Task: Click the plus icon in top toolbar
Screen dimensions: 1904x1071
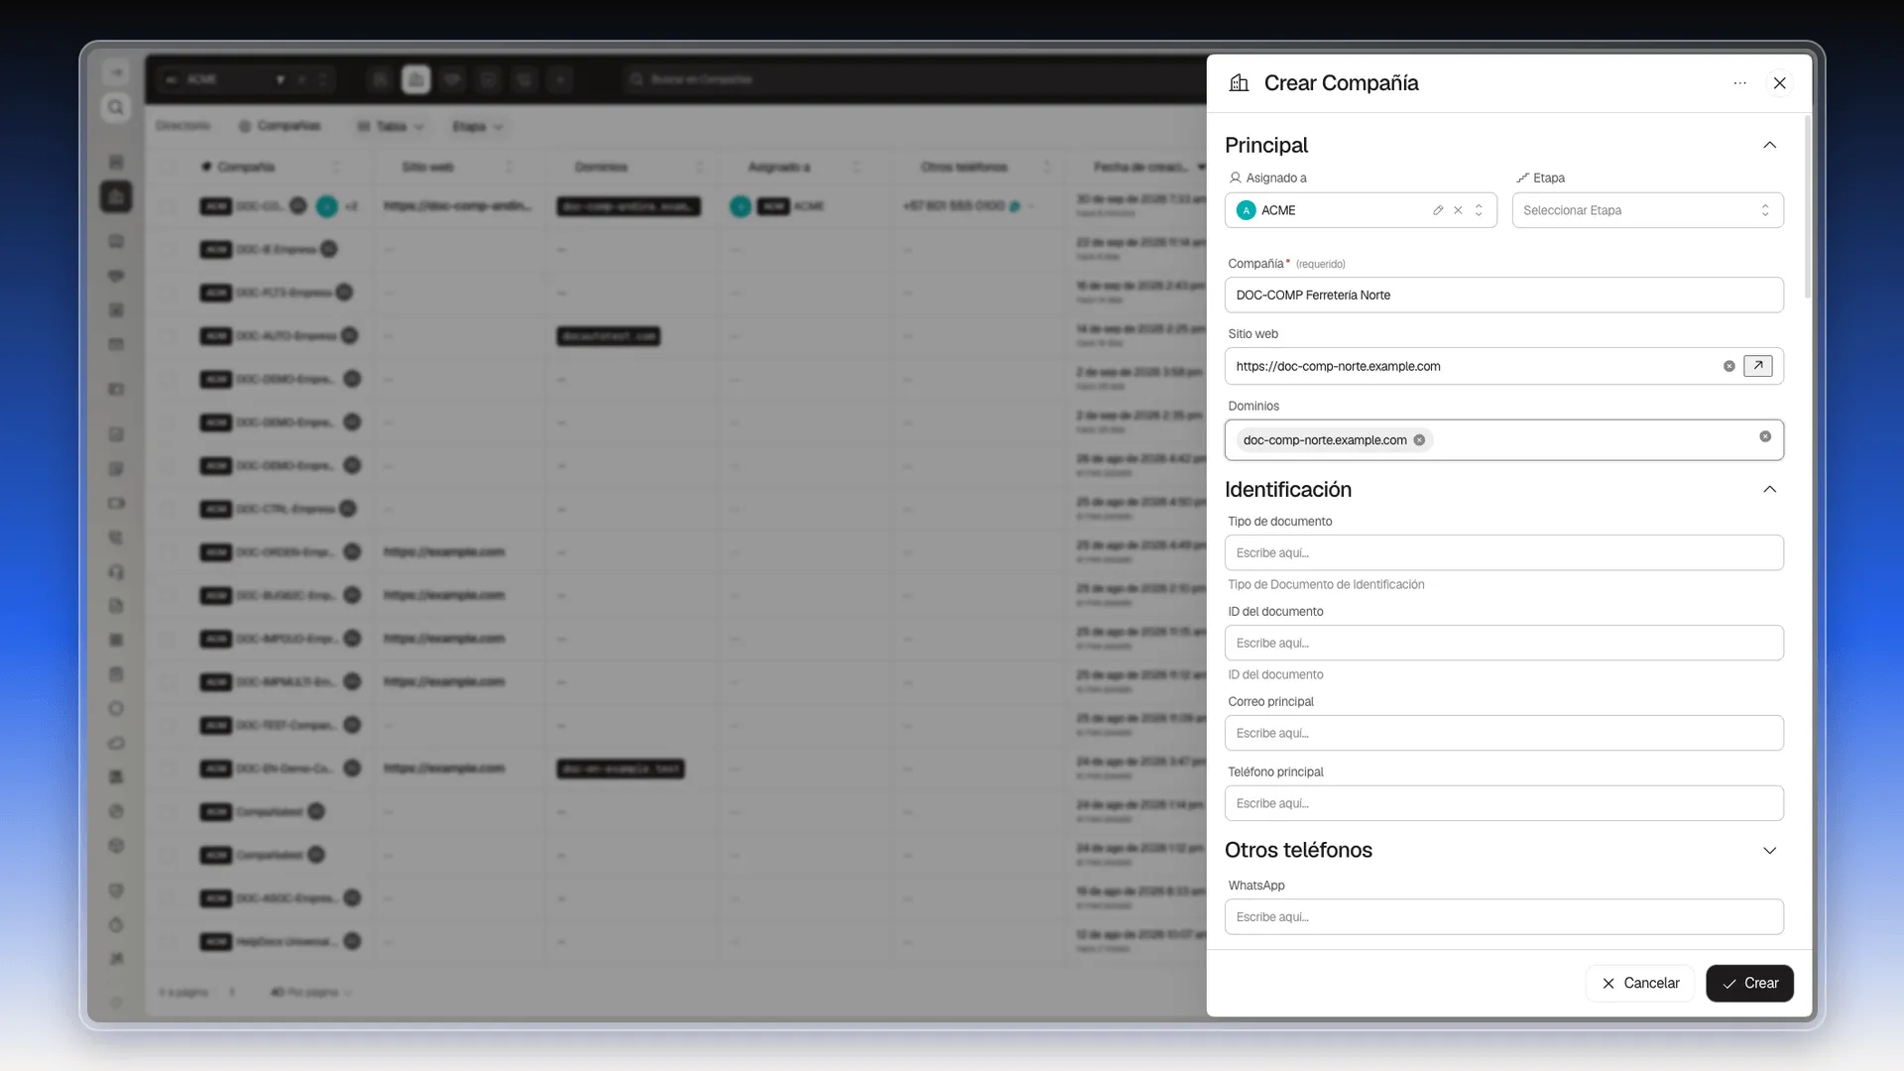Action: pyautogui.click(x=560, y=79)
